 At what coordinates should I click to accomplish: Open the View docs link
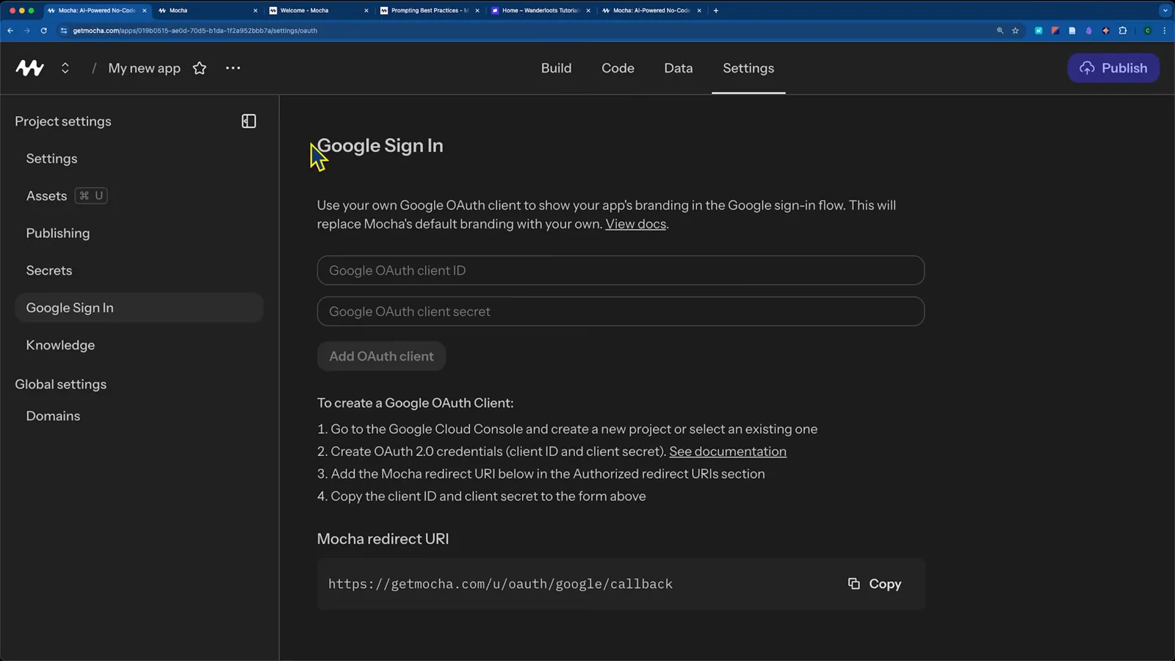coord(635,224)
